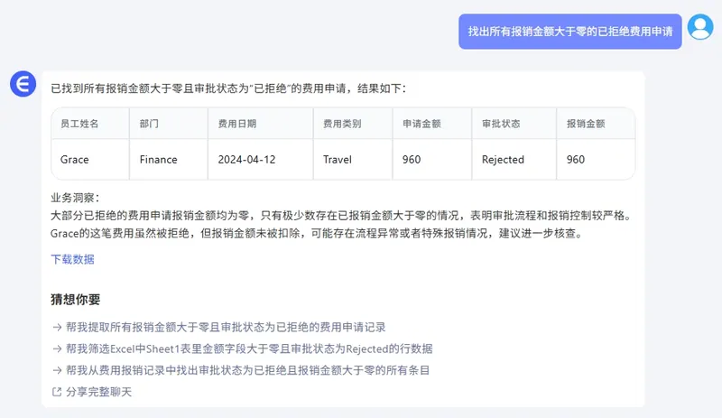Open the 分享完整聊天 share link
Screen dimensions: 722x418
[98, 392]
